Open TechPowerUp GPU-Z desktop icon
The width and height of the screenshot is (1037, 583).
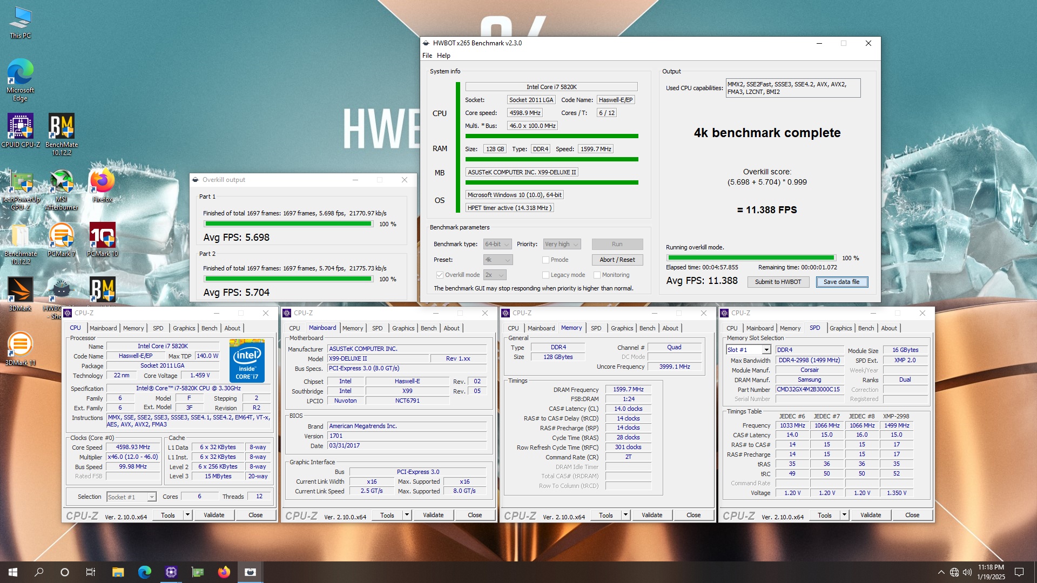[21, 189]
